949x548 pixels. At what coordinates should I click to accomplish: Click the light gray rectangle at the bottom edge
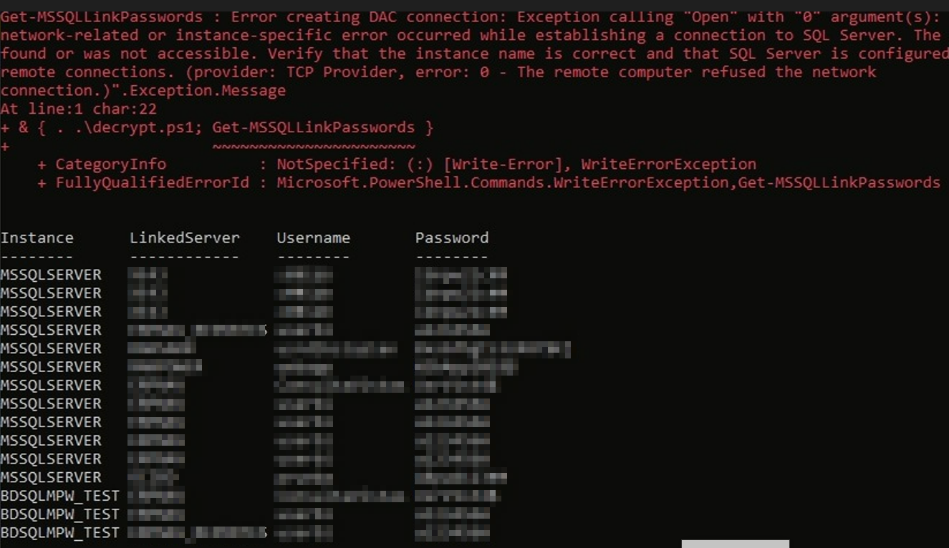click(x=735, y=544)
